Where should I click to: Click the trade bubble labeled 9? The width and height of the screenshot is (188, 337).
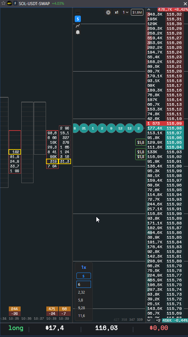[111, 128]
